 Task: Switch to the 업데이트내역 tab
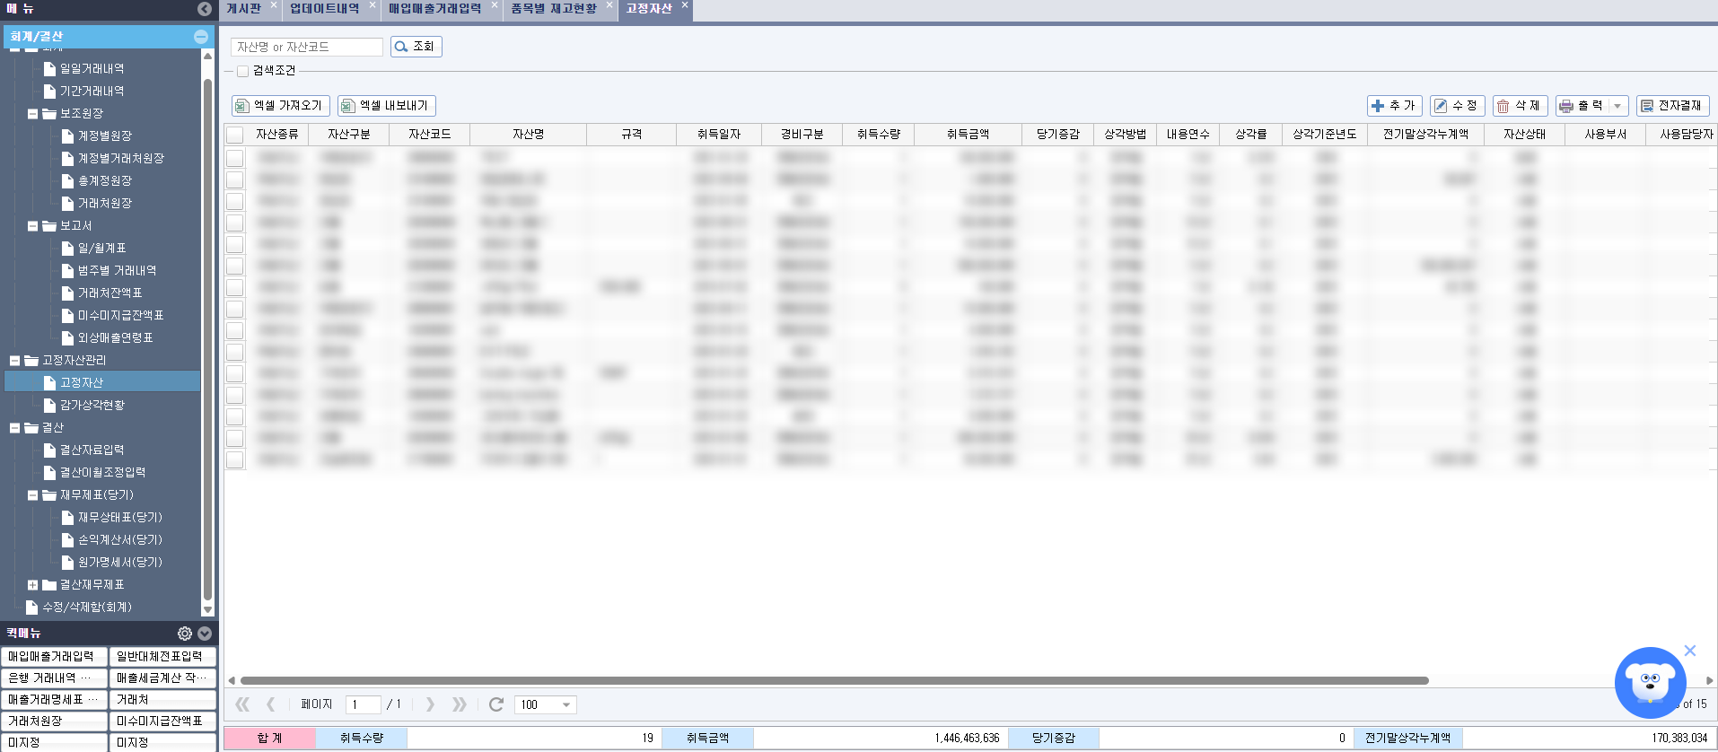pos(324,9)
